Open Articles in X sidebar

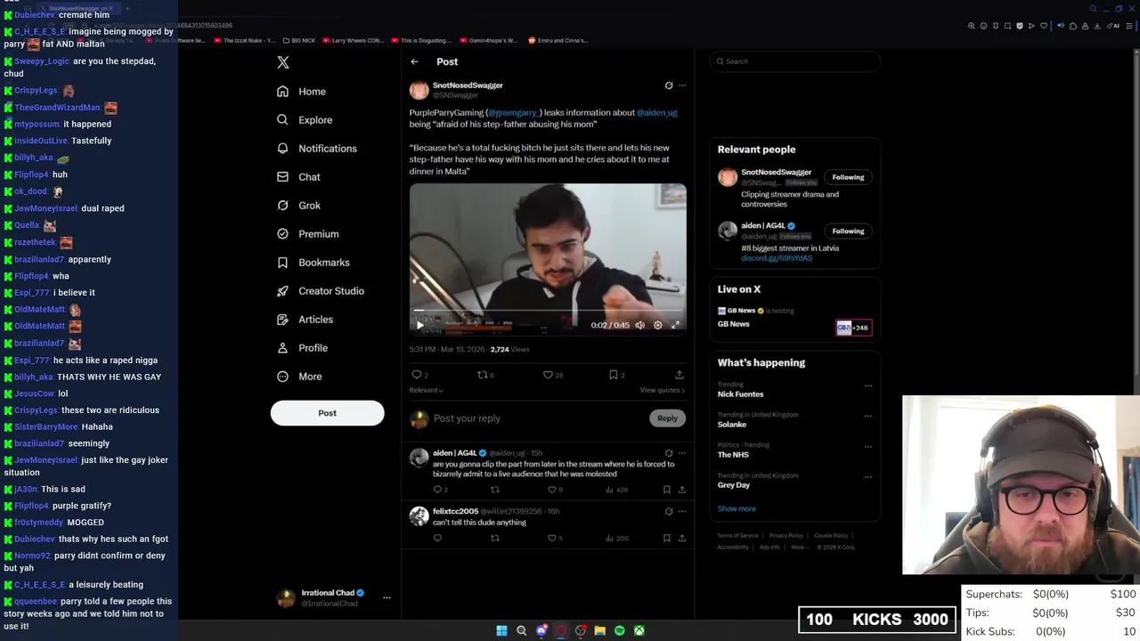(305, 320)
